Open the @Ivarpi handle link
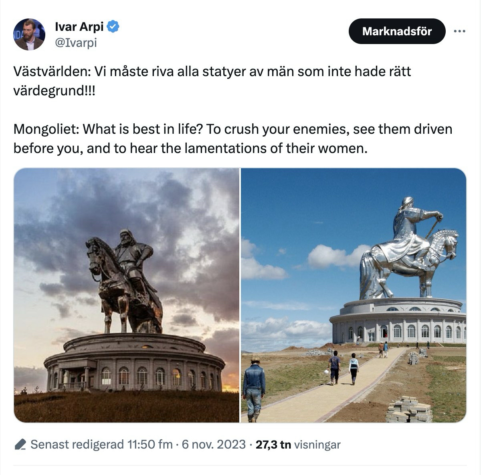This screenshot has height=475, width=481. pyautogui.click(x=76, y=42)
